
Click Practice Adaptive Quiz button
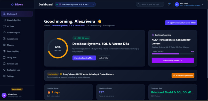[x=183, y=75]
